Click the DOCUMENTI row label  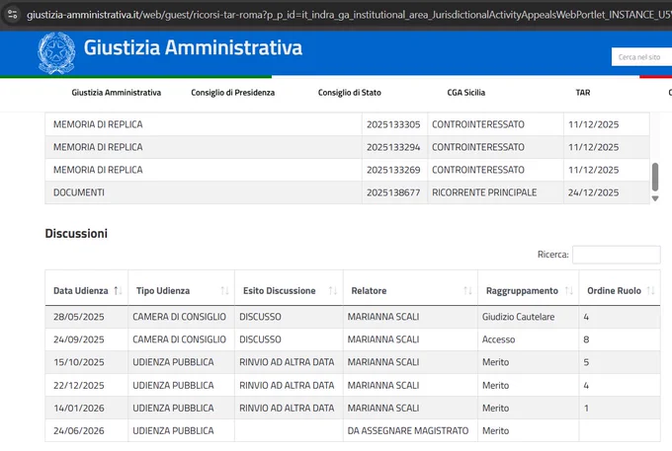click(x=79, y=192)
